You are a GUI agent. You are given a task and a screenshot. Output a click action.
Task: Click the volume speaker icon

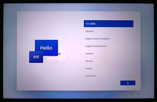[138, 94]
